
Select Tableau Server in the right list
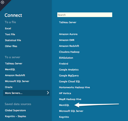pyautogui.click(x=68, y=22)
